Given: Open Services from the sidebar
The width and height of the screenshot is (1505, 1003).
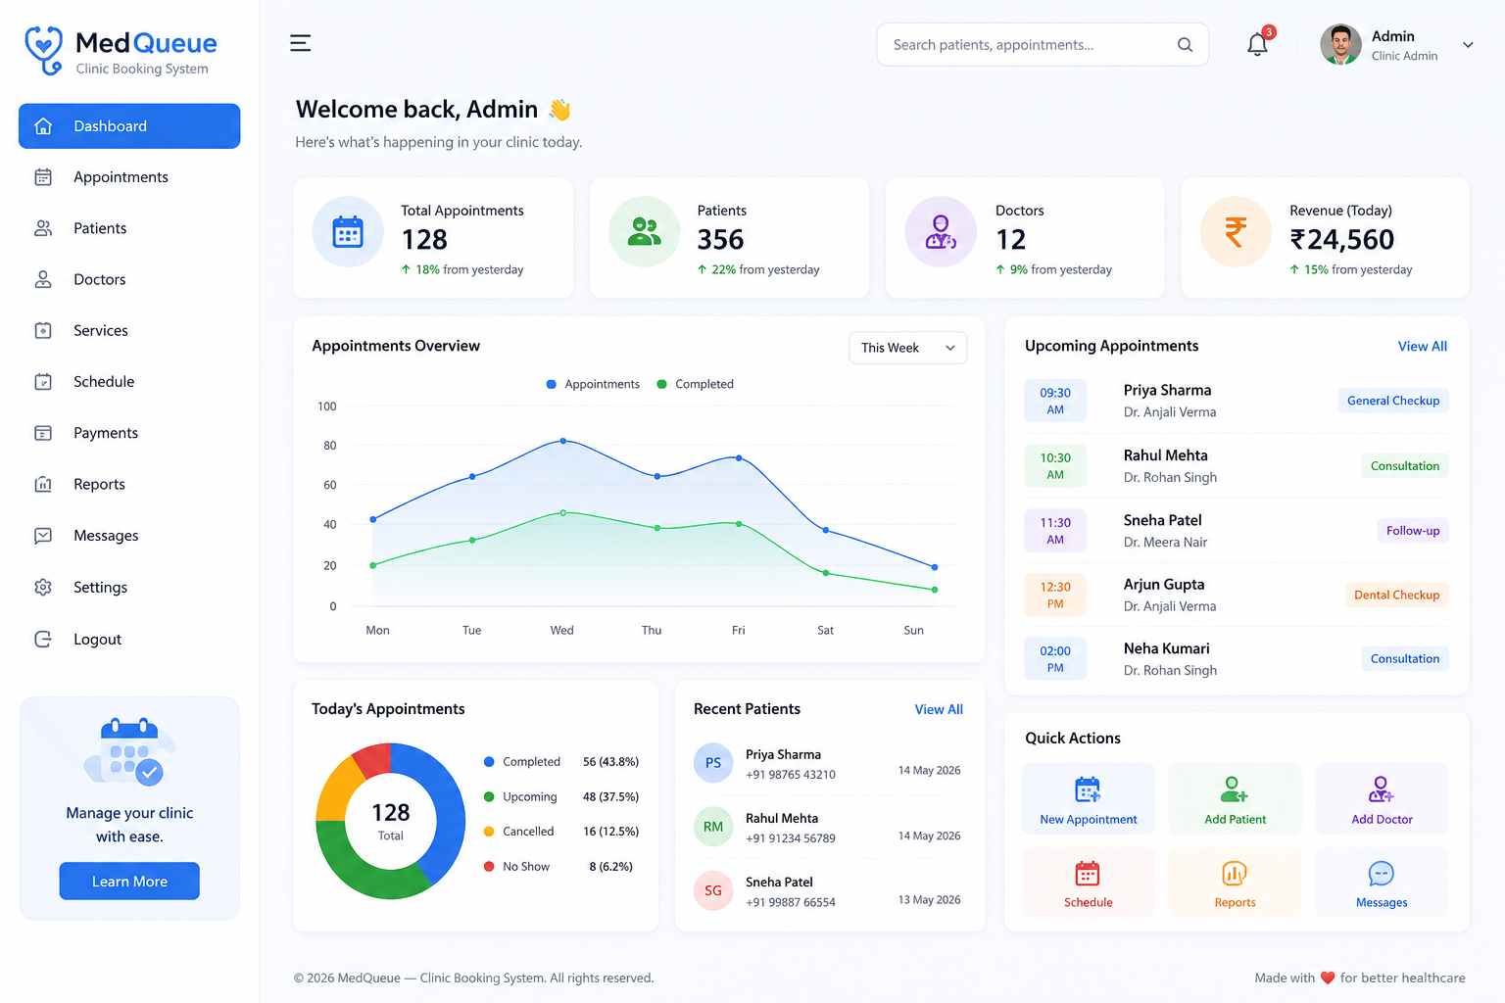Looking at the screenshot, I should (x=129, y=330).
